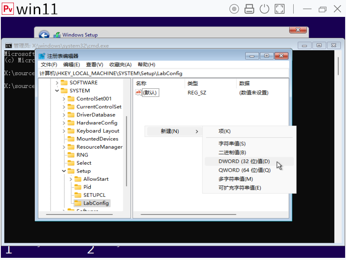This screenshot has height=260, width=346.
Task: Click the SOFTWARE folder icon
Action: pos(64,83)
